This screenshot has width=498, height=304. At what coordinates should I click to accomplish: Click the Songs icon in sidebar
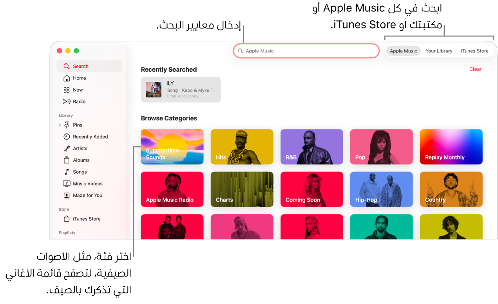(67, 172)
